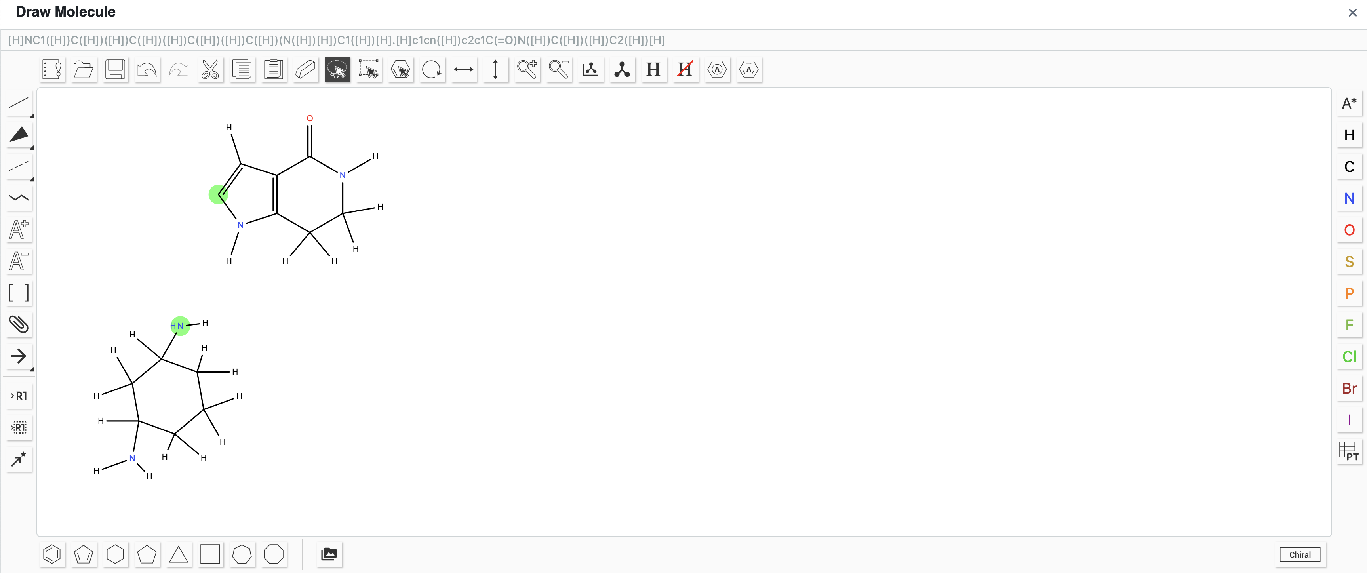Select the eraser tool

tap(305, 70)
